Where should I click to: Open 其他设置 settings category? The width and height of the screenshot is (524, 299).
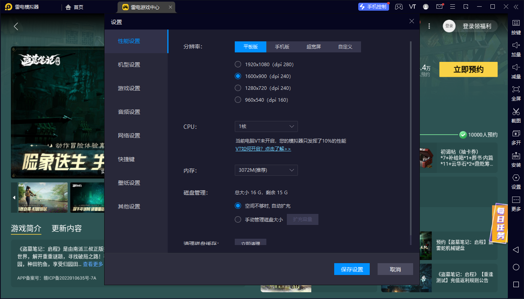(x=136, y=206)
